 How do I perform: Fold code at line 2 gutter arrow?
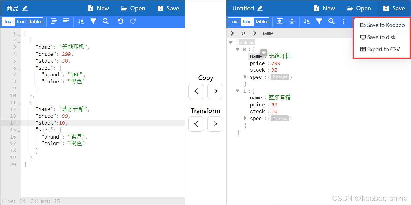(19, 42)
